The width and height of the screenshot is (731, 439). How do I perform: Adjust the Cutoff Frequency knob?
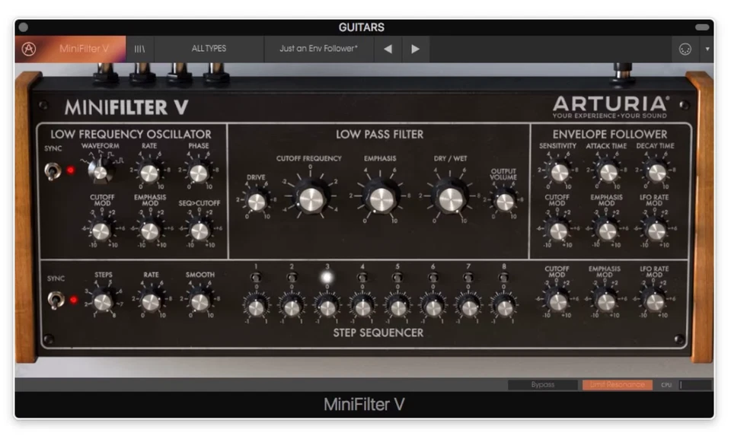[x=311, y=200]
